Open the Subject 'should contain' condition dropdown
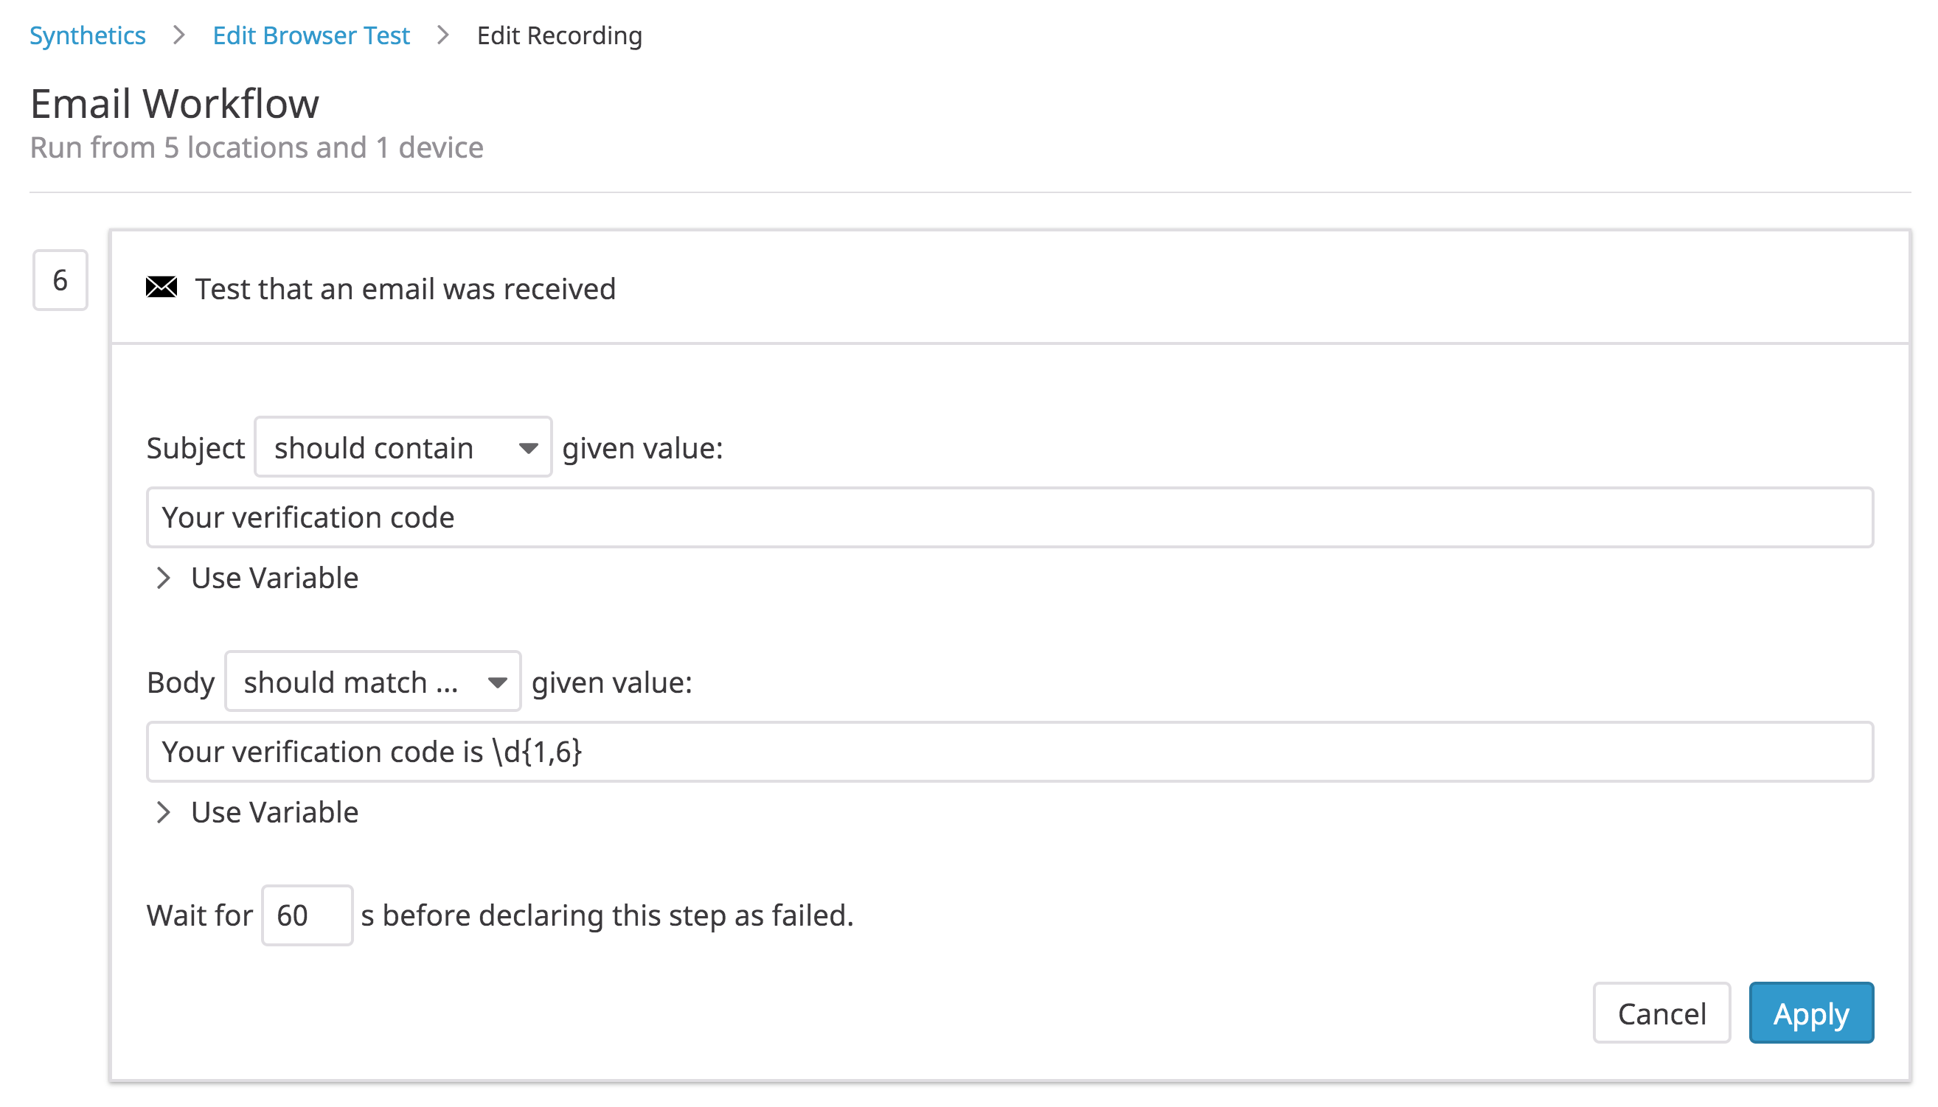Image resolution: width=1938 pixels, height=1107 pixels. click(402, 448)
